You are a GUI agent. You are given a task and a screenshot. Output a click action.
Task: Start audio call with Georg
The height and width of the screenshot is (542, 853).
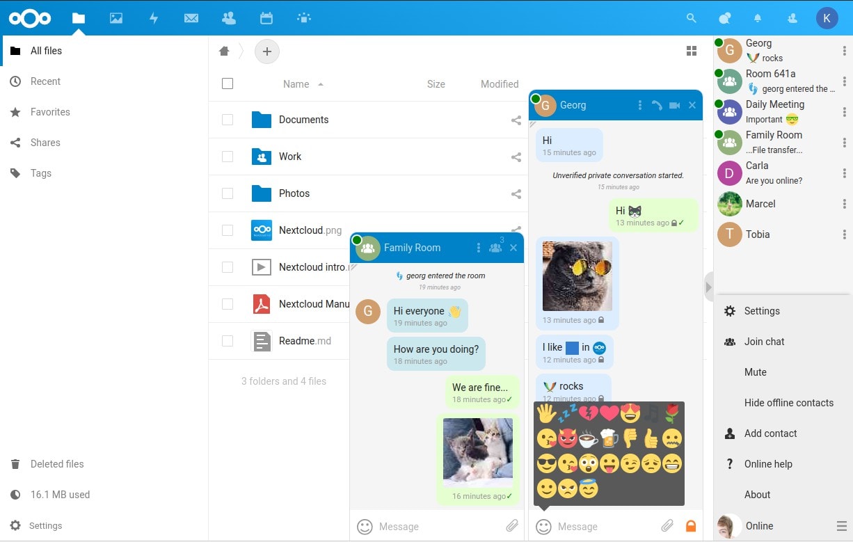(657, 105)
